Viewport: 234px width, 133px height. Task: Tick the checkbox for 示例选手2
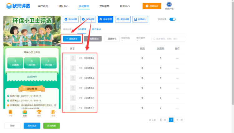(66, 98)
